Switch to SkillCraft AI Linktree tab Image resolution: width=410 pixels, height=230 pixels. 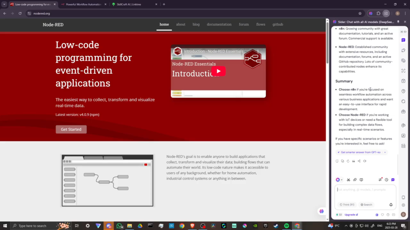pyautogui.click(x=134, y=4)
